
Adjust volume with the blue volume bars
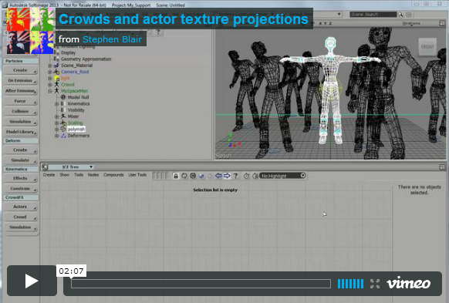[x=350, y=284]
